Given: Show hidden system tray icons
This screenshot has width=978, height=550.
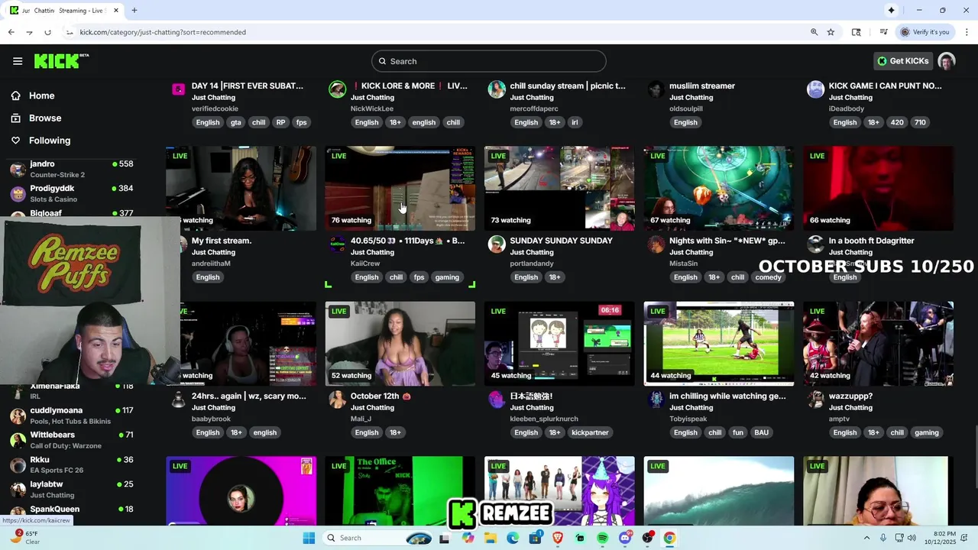Looking at the screenshot, I should point(866,538).
